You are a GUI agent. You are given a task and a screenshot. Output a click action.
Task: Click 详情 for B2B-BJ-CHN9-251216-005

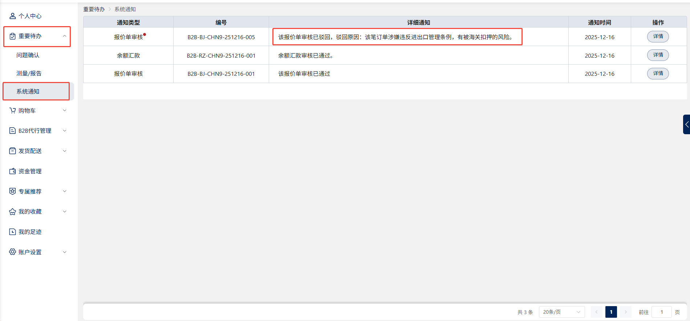(x=658, y=37)
